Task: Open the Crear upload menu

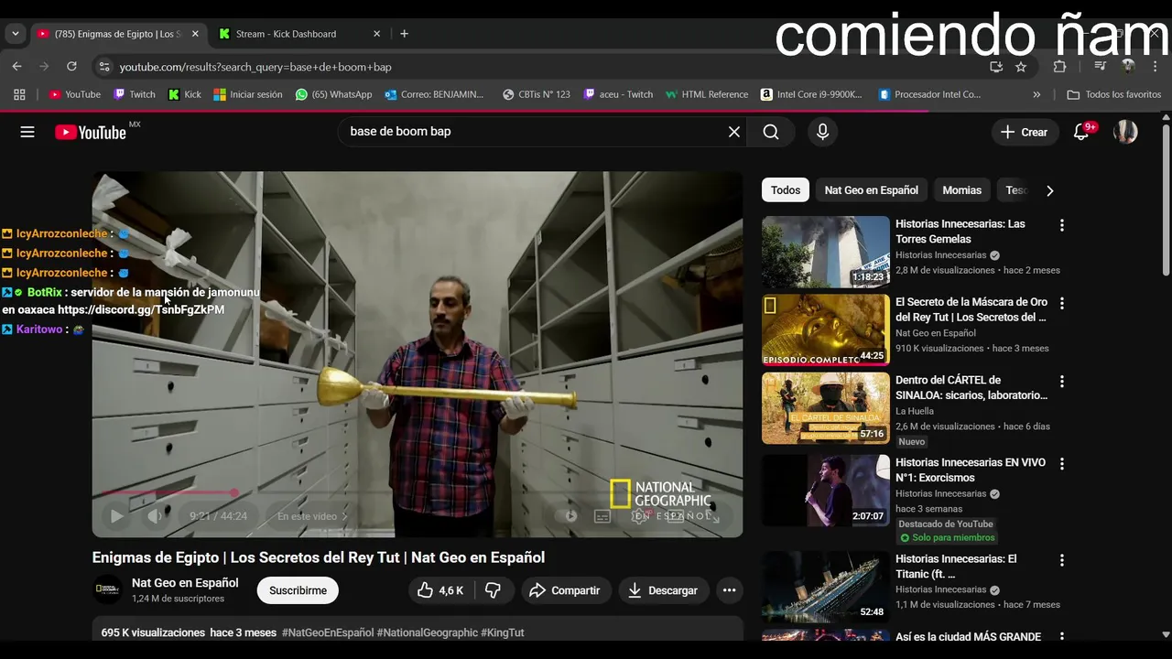Action: pyautogui.click(x=1024, y=132)
